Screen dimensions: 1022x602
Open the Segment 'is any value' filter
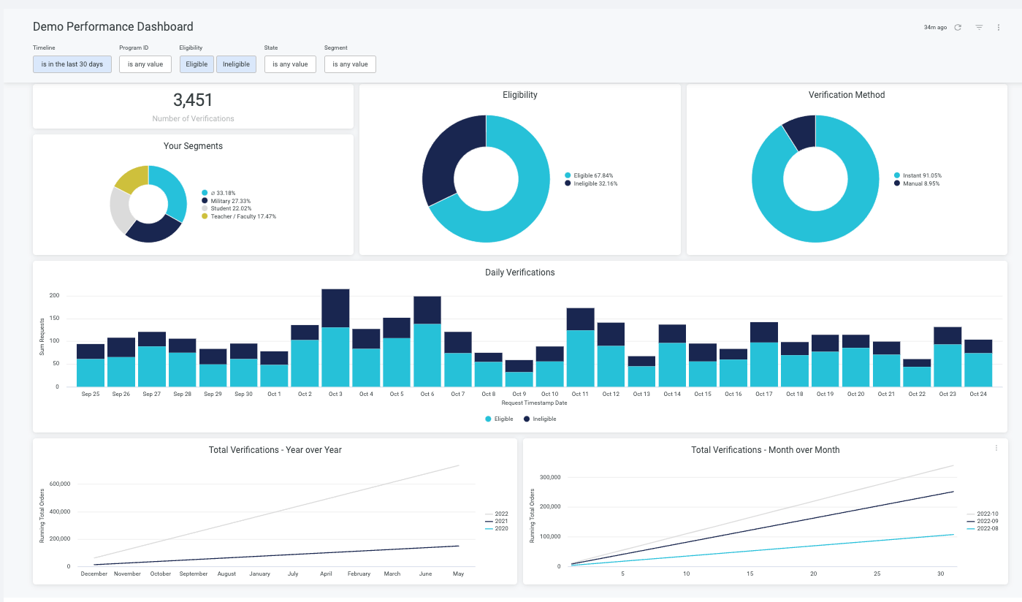pos(350,64)
